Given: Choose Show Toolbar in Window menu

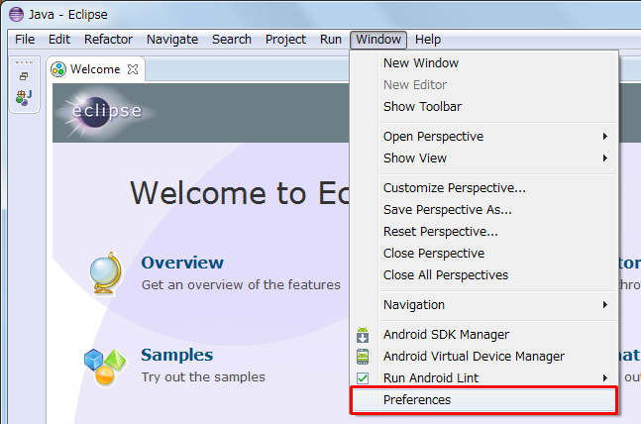Looking at the screenshot, I should (422, 107).
